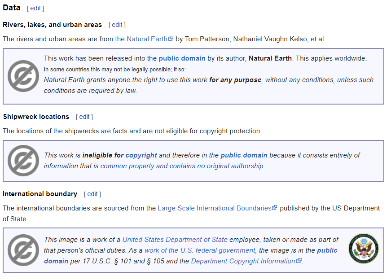Edit the Shipwreck locations section
The width and height of the screenshot is (391, 280).
[x=84, y=117]
